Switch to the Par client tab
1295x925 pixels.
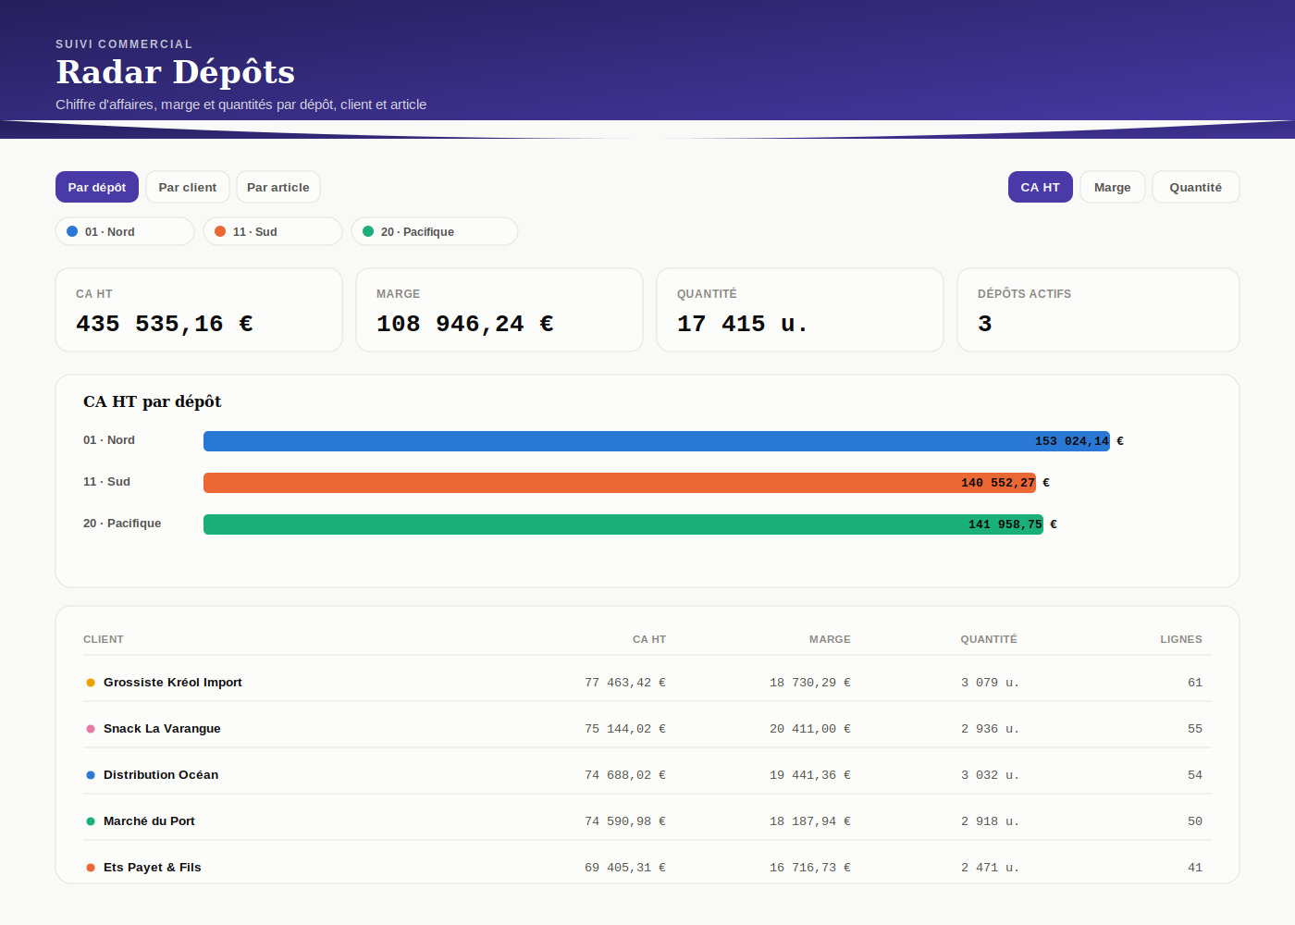pyautogui.click(x=188, y=187)
